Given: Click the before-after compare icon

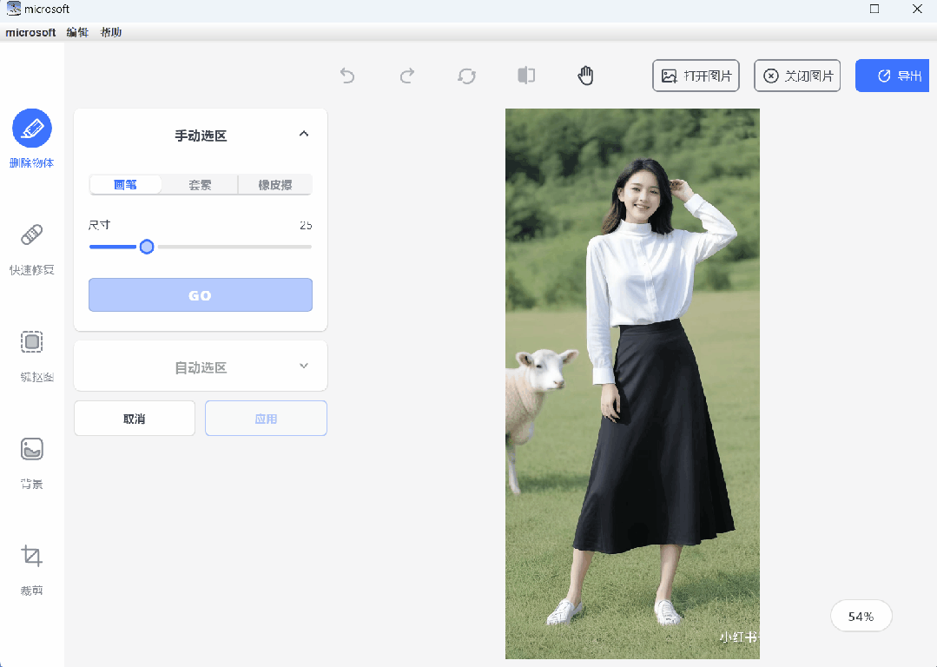Looking at the screenshot, I should (525, 76).
